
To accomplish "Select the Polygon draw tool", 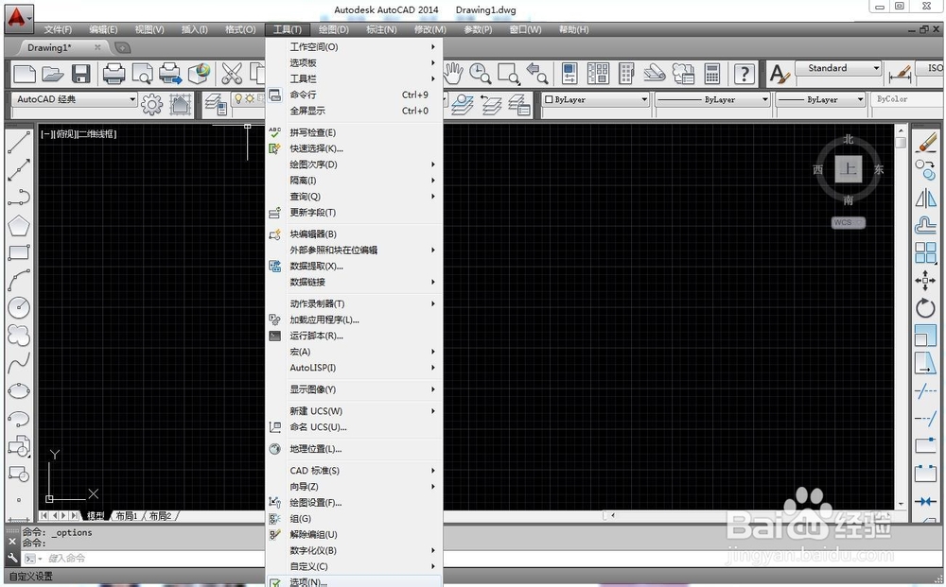I will tap(19, 225).
